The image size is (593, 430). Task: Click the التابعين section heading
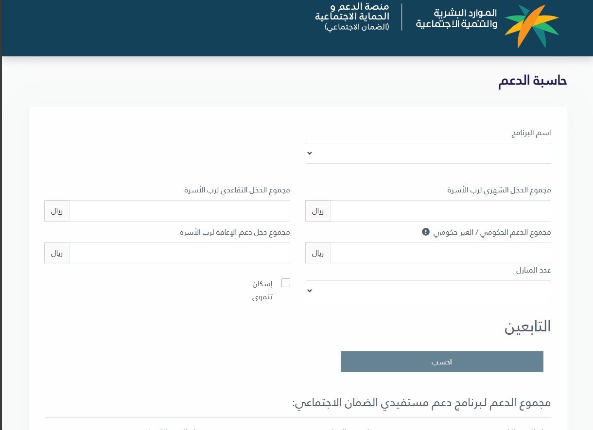[527, 327]
